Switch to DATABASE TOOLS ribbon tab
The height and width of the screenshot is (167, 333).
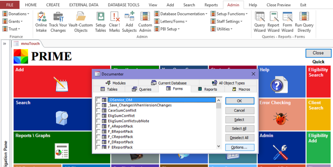[123, 5]
